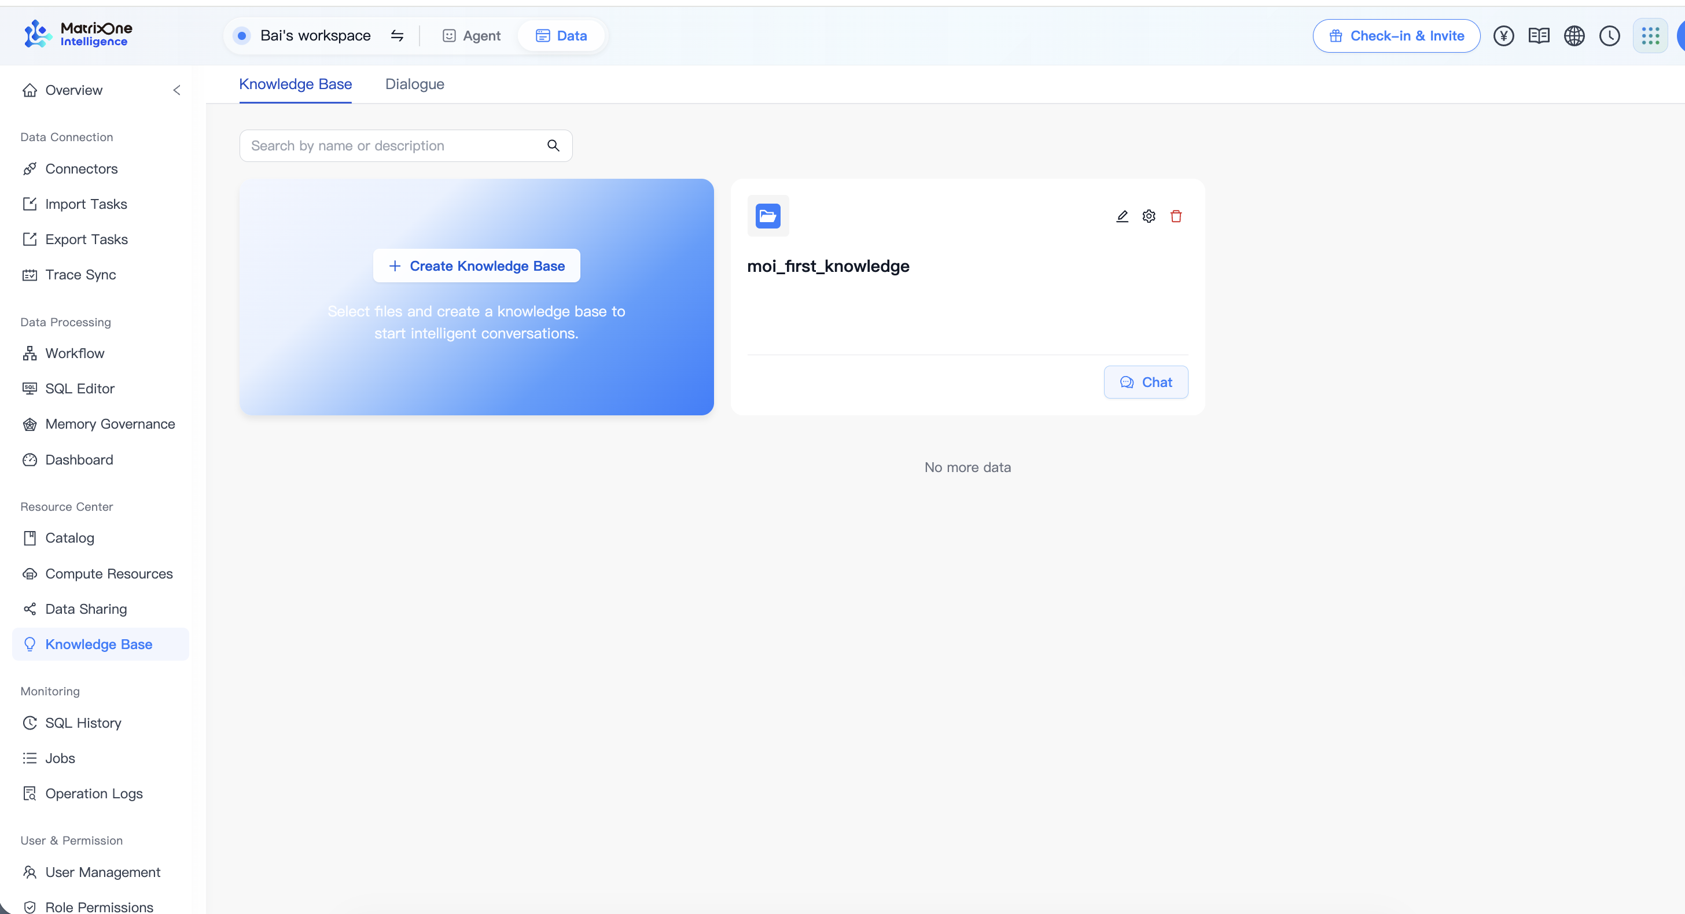This screenshot has width=1685, height=914.
Task: Open the moi_first_knowledge title
Action: click(828, 266)
